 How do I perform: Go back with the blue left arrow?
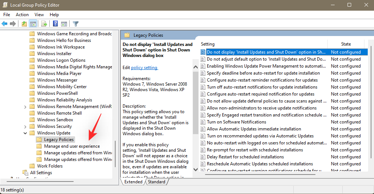(4, 24)
